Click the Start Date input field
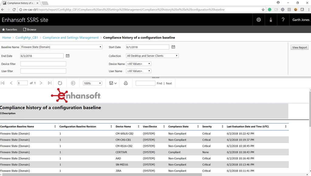 coord(148,47)
